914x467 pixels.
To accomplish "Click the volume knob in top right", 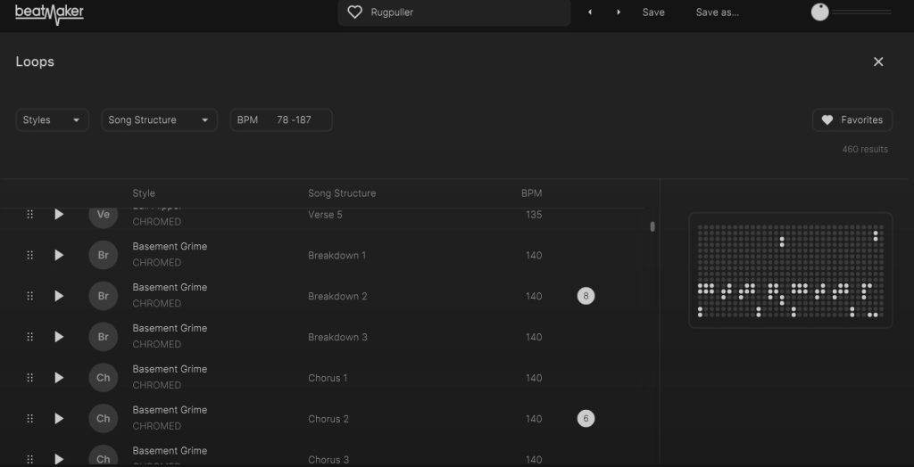I will [x=819, y=12].
